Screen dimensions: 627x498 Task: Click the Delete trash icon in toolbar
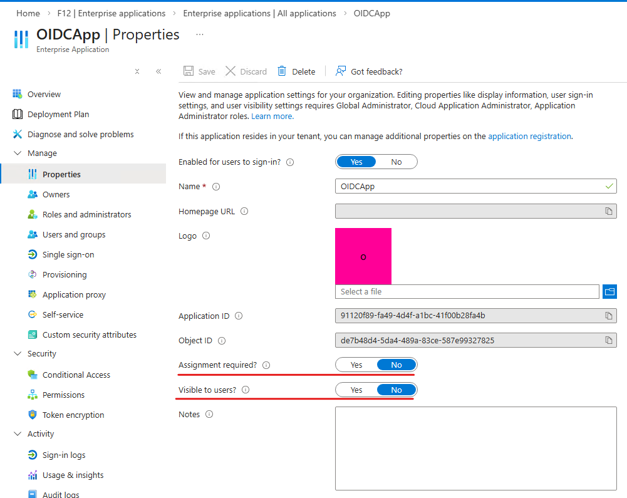[282, 71]
